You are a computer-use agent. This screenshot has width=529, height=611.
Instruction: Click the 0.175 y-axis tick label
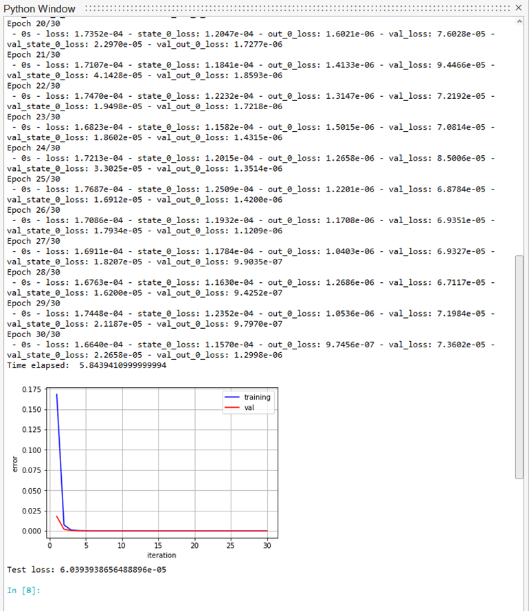(x=31, y=389)
